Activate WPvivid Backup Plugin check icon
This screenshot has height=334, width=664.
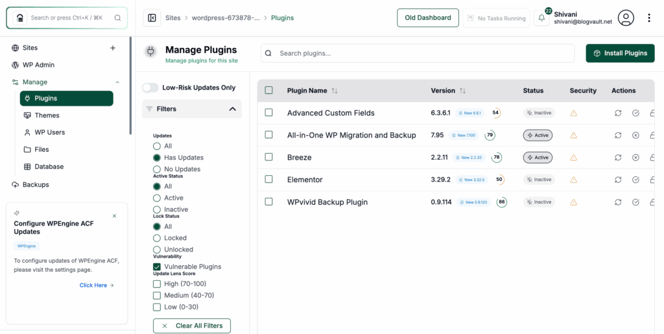[x=635, y=202]
